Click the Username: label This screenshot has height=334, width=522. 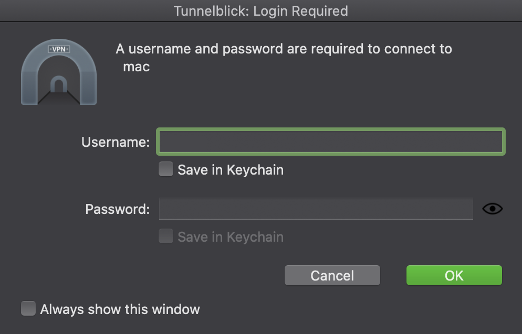coord(116,142)
